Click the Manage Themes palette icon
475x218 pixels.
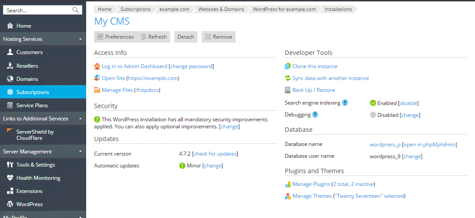[288, 196]
